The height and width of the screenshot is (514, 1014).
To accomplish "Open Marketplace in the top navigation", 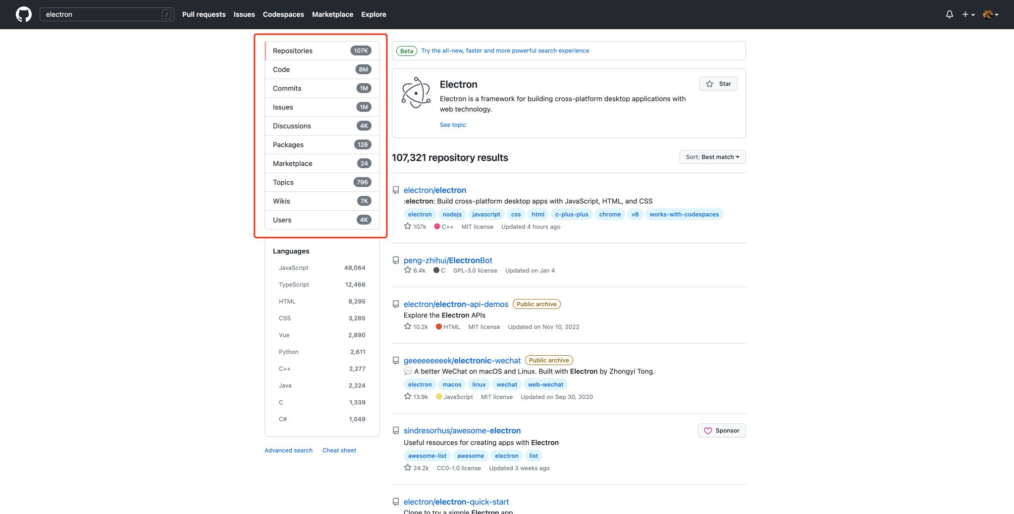I will pos(332,14).
